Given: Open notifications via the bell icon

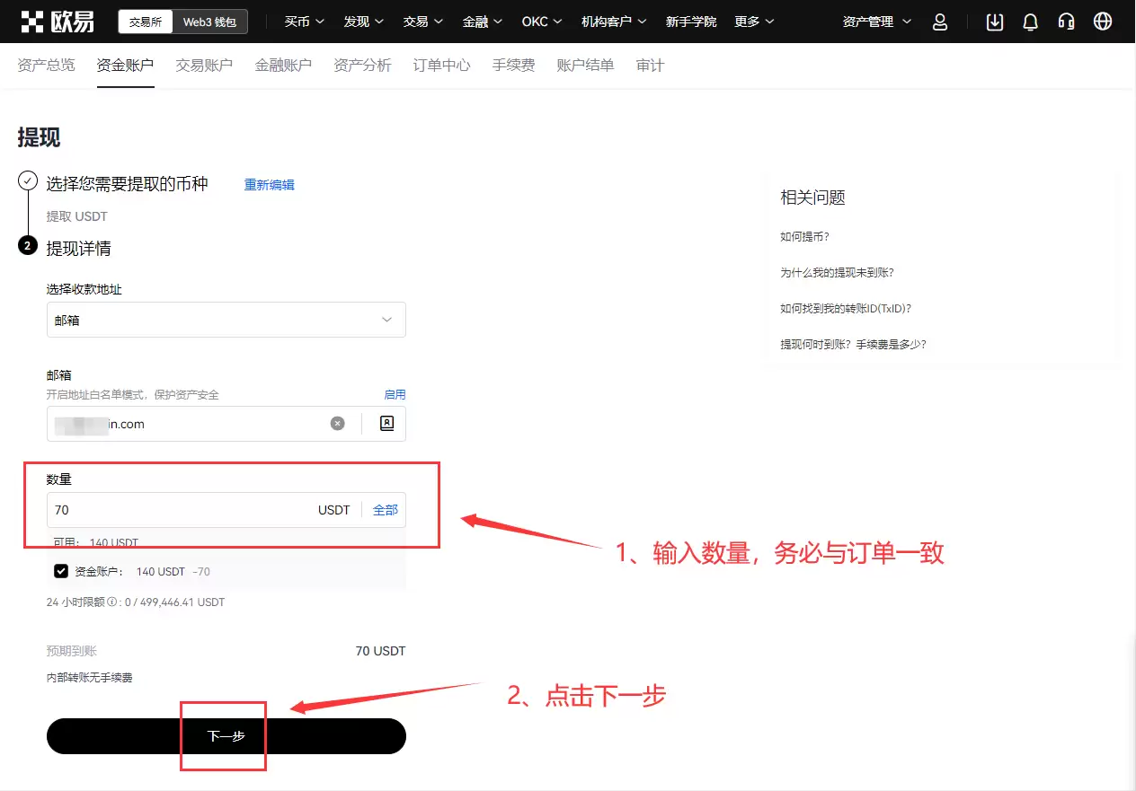Looking at the screenshot, I should pos(1030,22).
